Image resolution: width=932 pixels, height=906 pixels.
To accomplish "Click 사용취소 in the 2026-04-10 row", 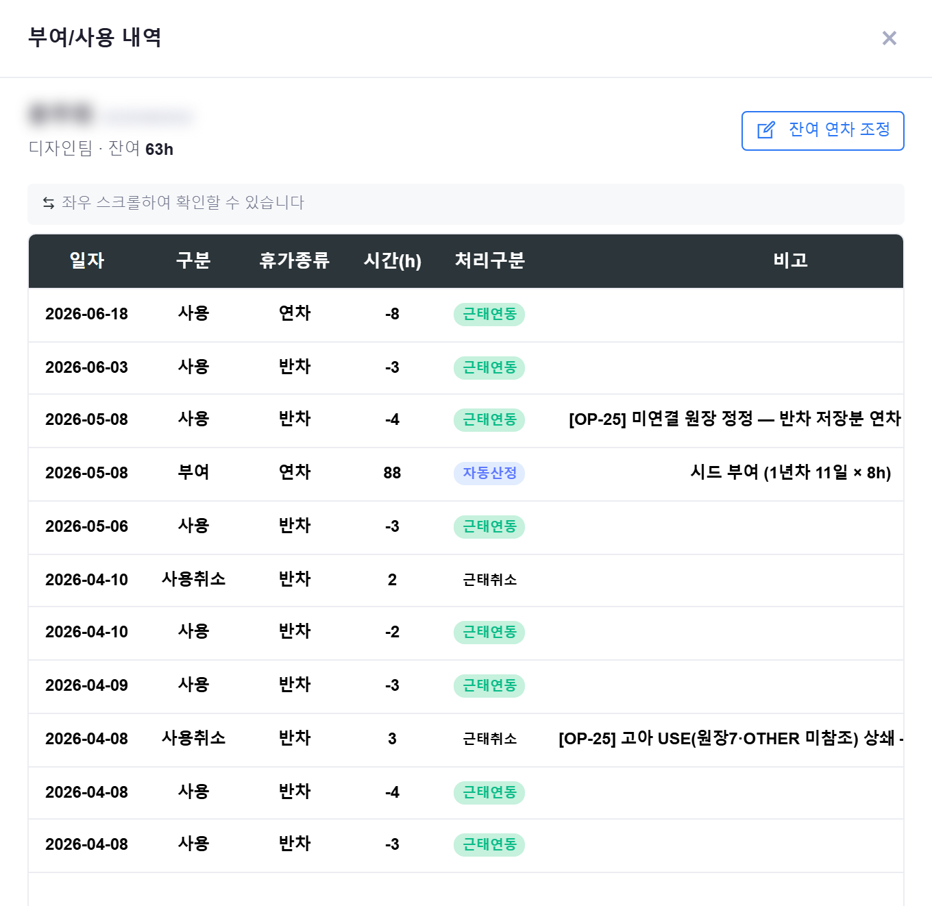I will [x=193, y=580].
